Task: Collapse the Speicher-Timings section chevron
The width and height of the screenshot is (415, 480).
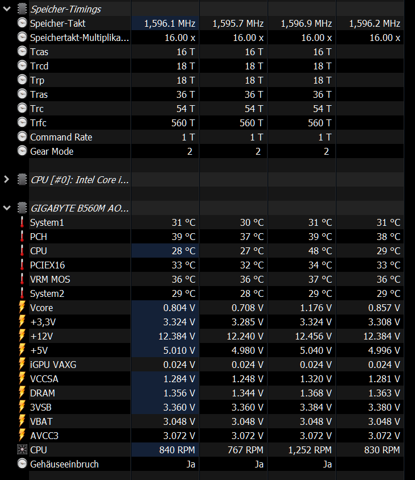Action: tap(7, 9)
